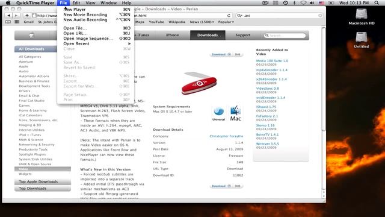Open the View menu
Image resolution: width=385 pixels, height=217 pixels.
point(90,2)
